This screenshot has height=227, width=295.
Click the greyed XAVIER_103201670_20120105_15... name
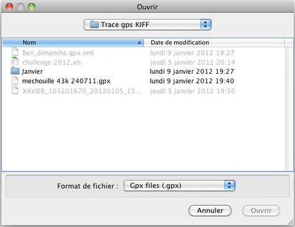click(x=82, y=91)
